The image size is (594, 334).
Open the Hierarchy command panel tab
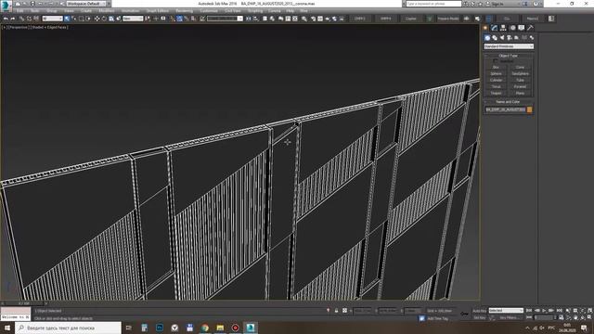click(503, 28)
